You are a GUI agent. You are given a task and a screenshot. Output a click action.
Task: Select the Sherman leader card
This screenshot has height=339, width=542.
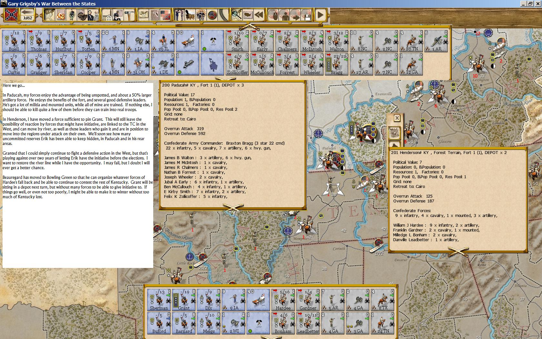click(x=159, y=300)
